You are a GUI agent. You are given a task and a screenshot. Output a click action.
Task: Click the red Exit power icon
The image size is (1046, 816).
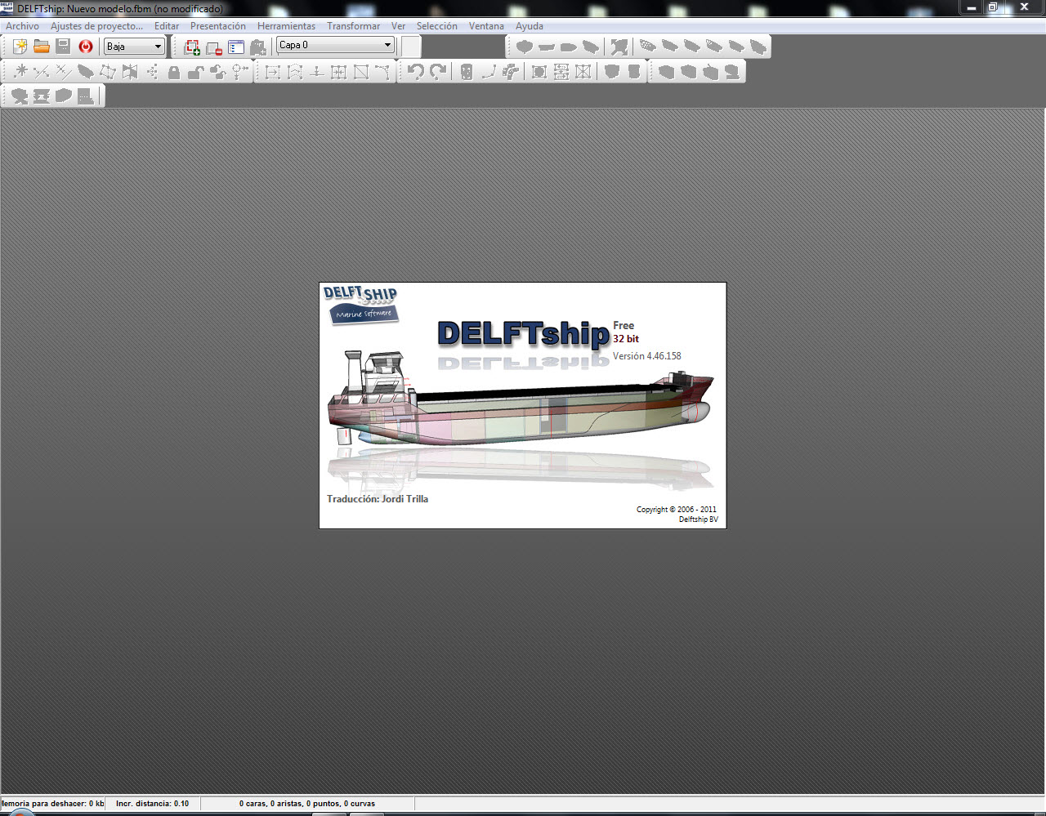(86, 47)
